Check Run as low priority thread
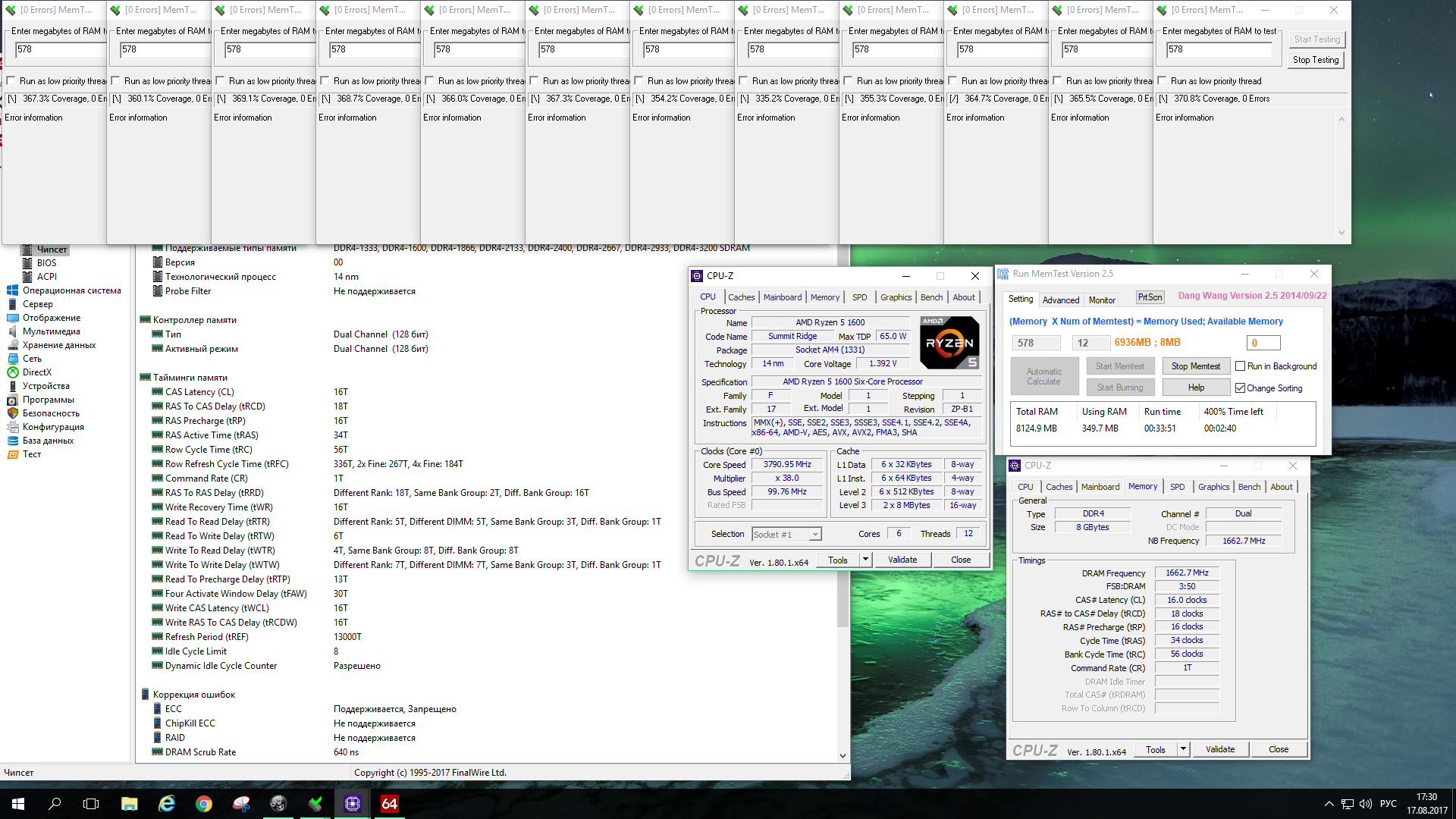1456x819 pixels. (1162, 81)
